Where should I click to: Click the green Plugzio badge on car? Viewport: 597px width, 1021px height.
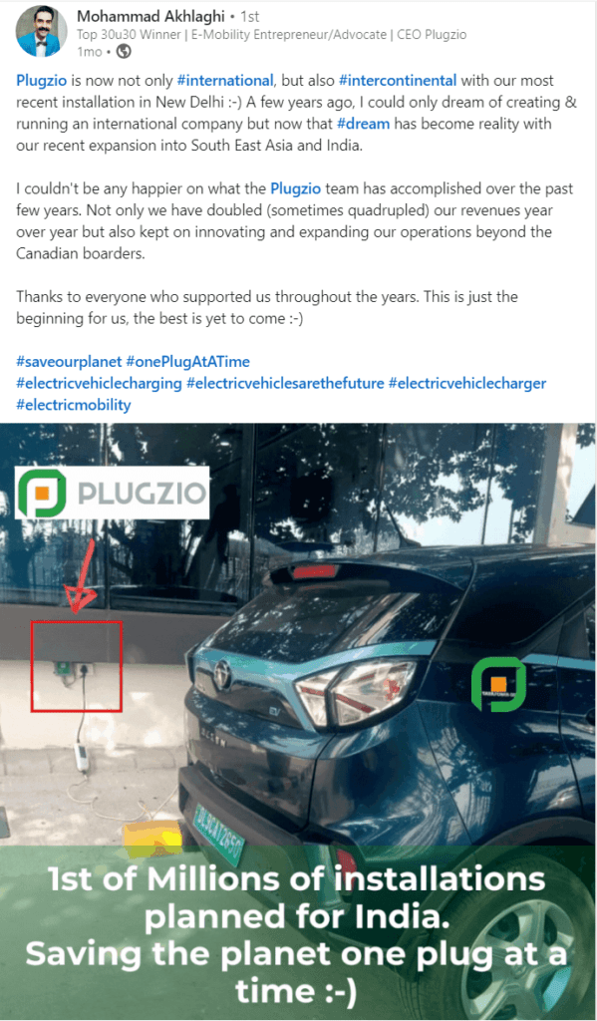[x=498, y=684]
